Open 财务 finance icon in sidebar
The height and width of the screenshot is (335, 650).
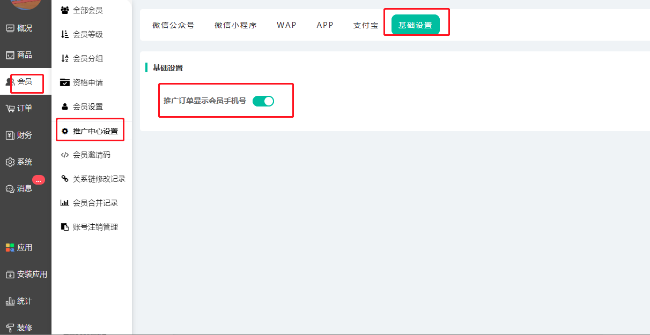pyautogui.click(x=10, y=135)
